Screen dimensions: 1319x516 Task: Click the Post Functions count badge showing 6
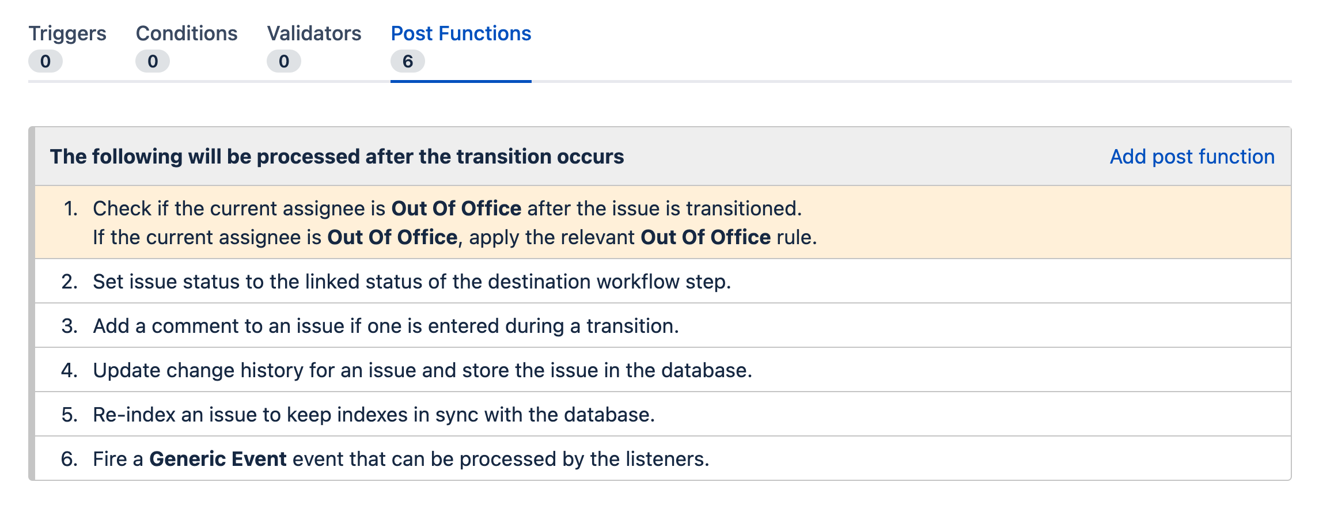[408, 60]
